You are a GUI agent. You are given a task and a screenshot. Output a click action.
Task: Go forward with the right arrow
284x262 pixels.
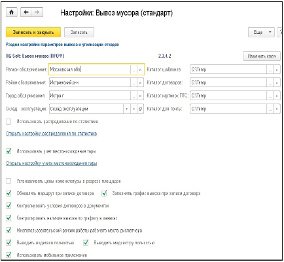pyautogui.click(x=37, y=12)
